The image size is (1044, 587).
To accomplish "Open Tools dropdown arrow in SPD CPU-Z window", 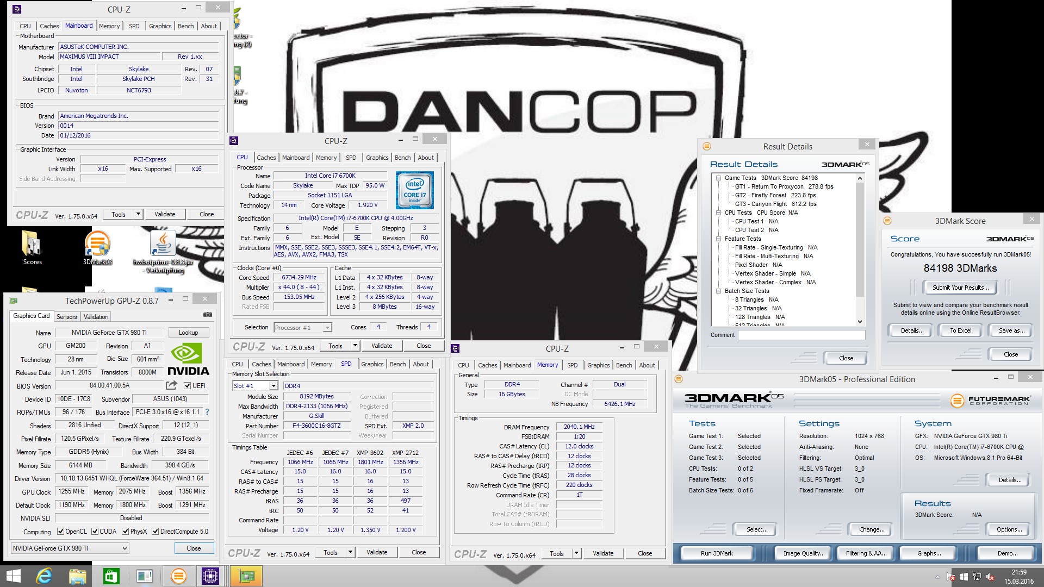I will [x=350, y=553].
